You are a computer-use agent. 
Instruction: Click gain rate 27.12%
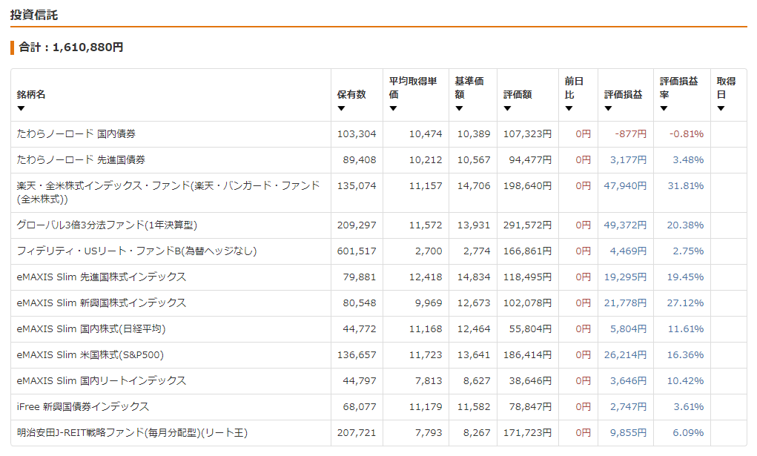686,303
